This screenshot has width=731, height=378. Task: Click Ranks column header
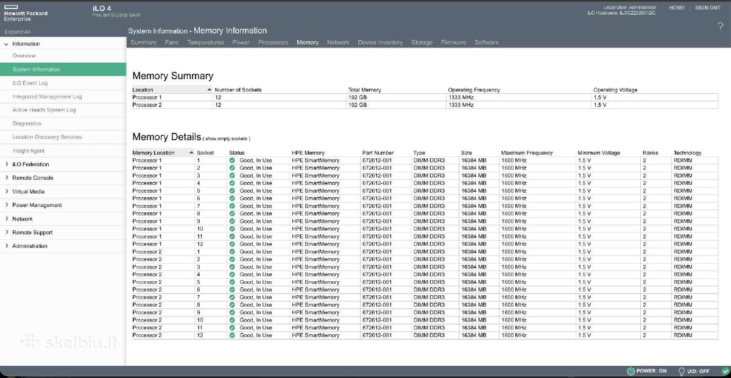[x=651, y=153]
